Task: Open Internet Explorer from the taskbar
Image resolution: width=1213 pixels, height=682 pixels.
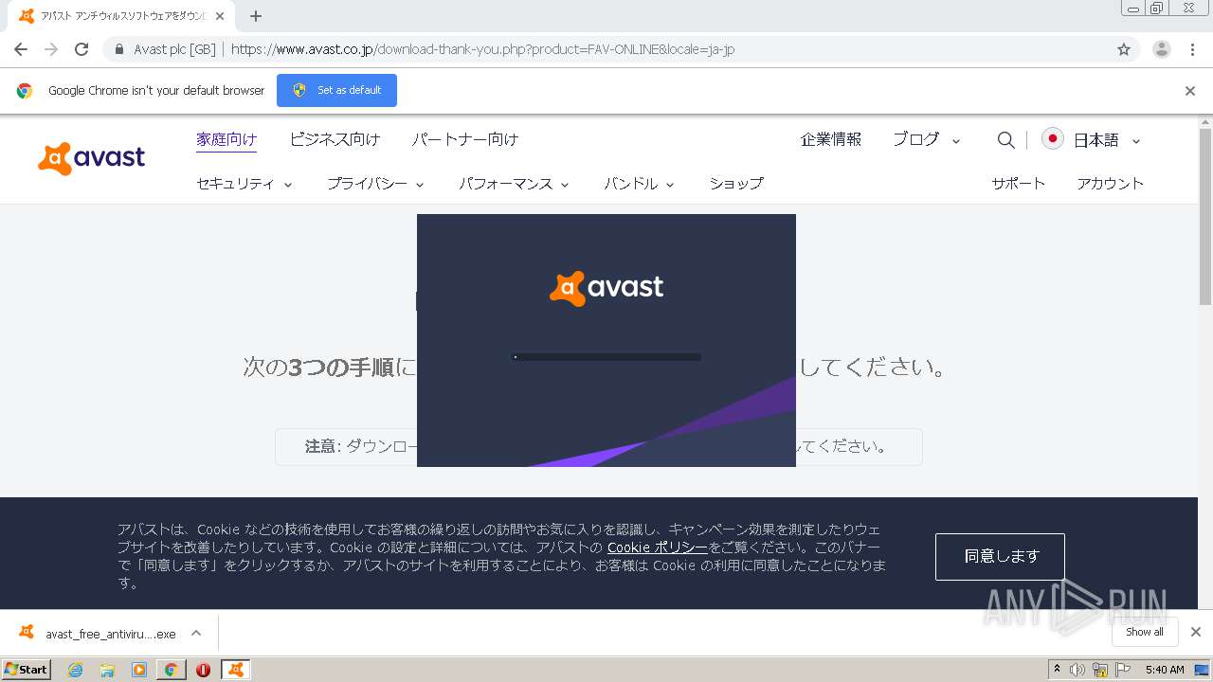Action: pyautogui.click(x=75, y=670)
